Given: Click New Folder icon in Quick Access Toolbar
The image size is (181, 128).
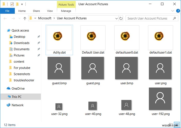Looking at the screenshot, I should pyautogui.click(x=17, y=4).
